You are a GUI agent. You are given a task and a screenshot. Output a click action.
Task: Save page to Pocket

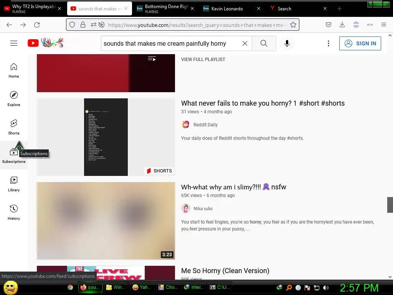pyautogui.click(x=329, y=25)
